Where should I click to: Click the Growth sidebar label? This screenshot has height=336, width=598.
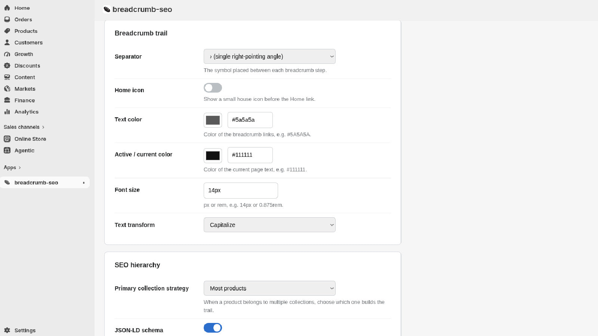click(24, 54)
